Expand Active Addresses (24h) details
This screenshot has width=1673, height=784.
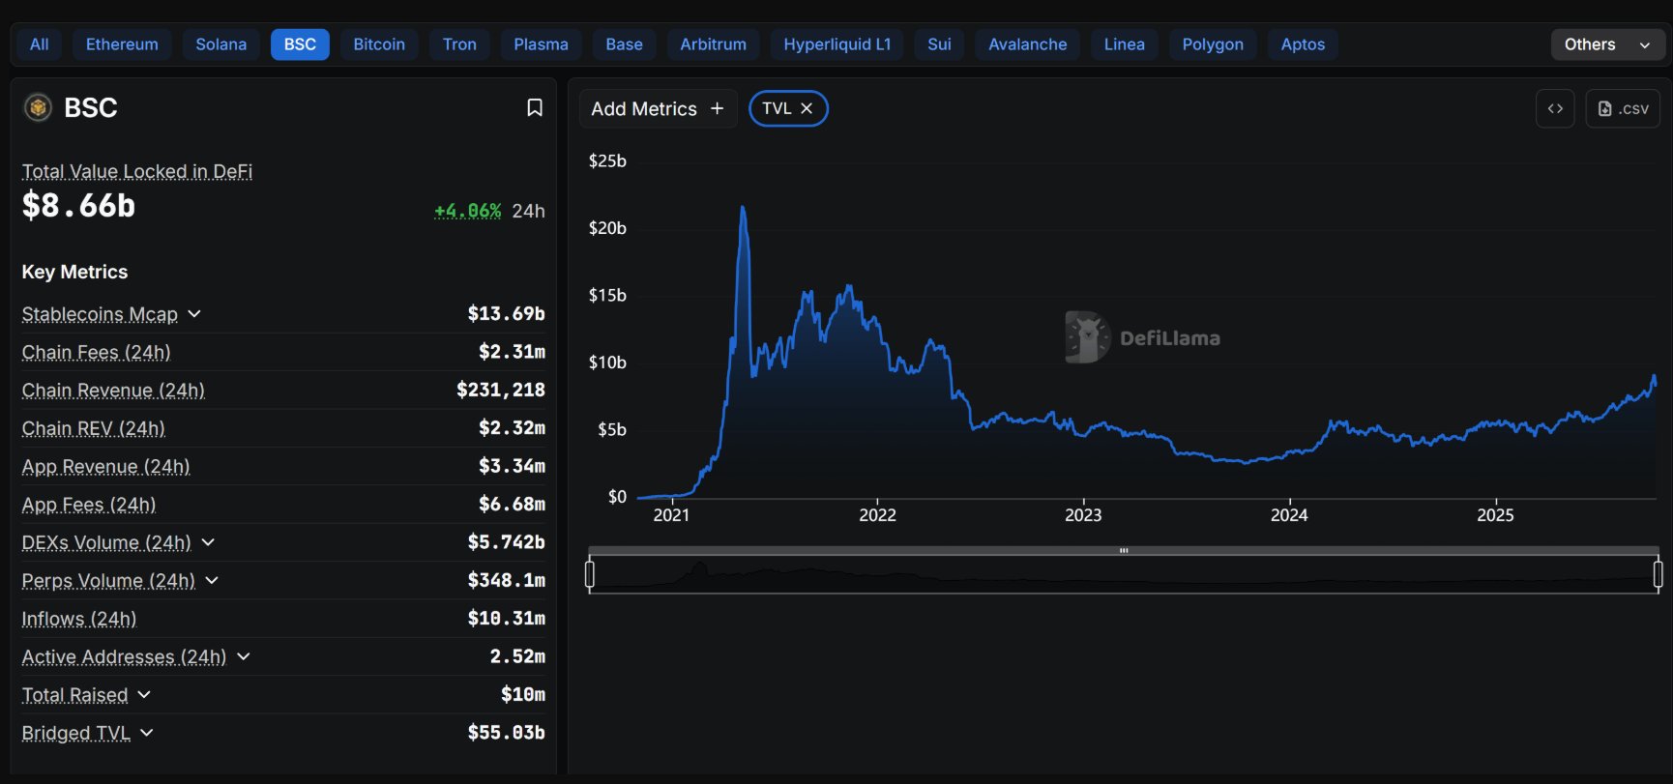click(x=244, y=656)
